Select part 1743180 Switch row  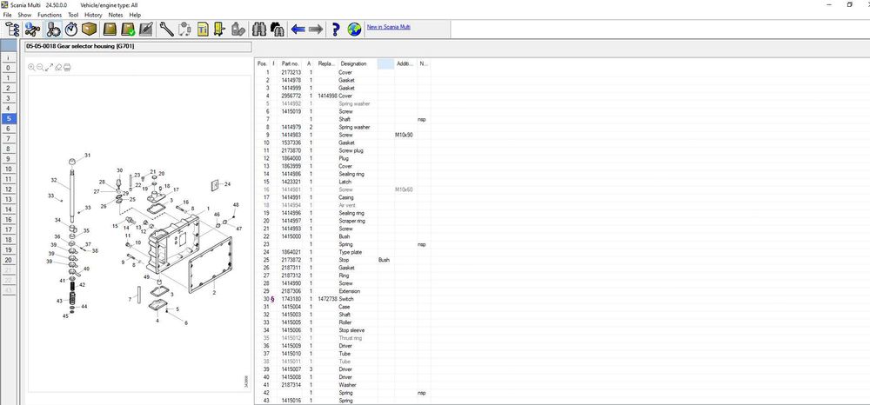pyautogui.click(x=342, y=299)
